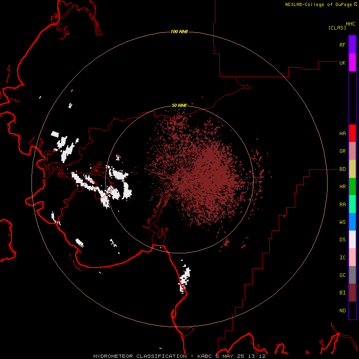The height and width of the screenshot is (359, 359).
Task: Click the 50 NMI range ring label
Action: 179,105
